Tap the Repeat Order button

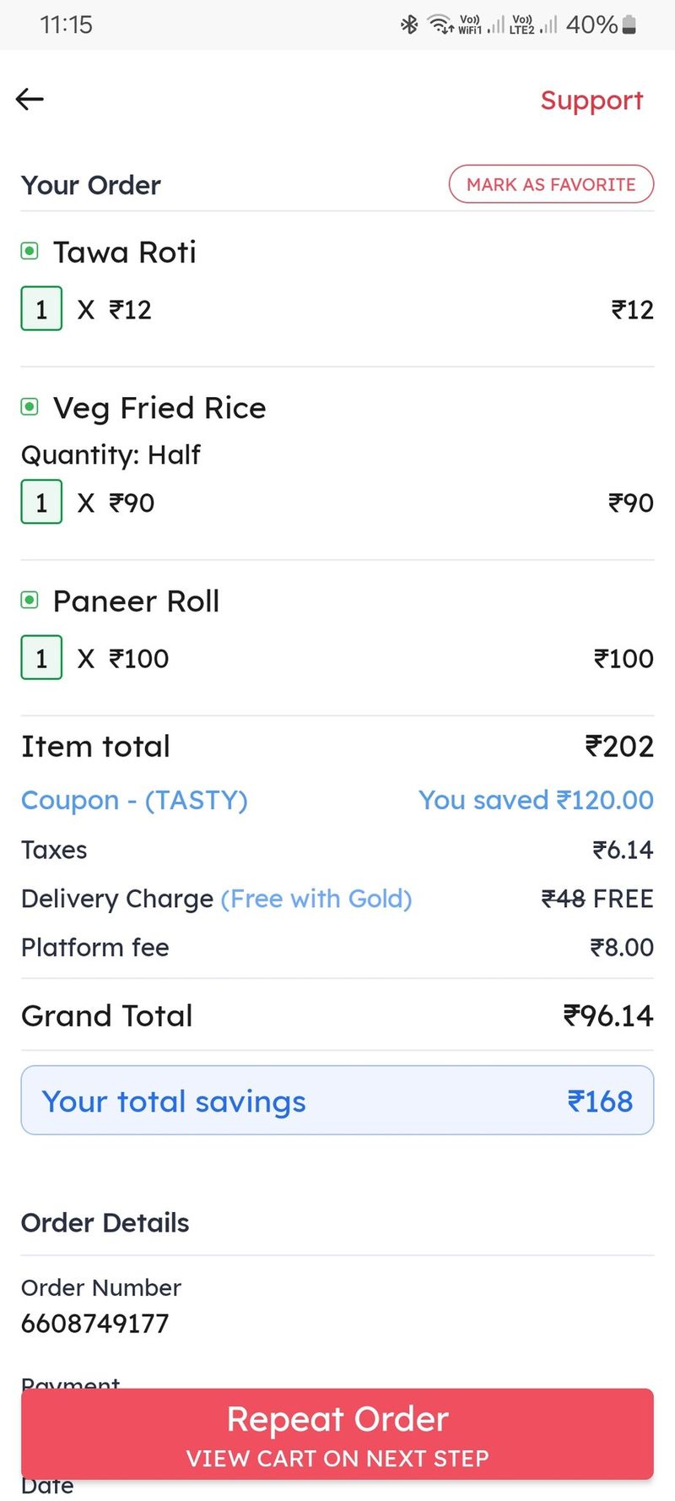click(337, 1434)
